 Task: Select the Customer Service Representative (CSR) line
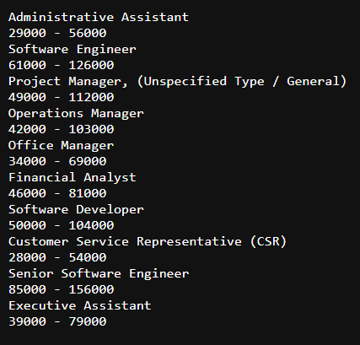(x=148, y=242)
